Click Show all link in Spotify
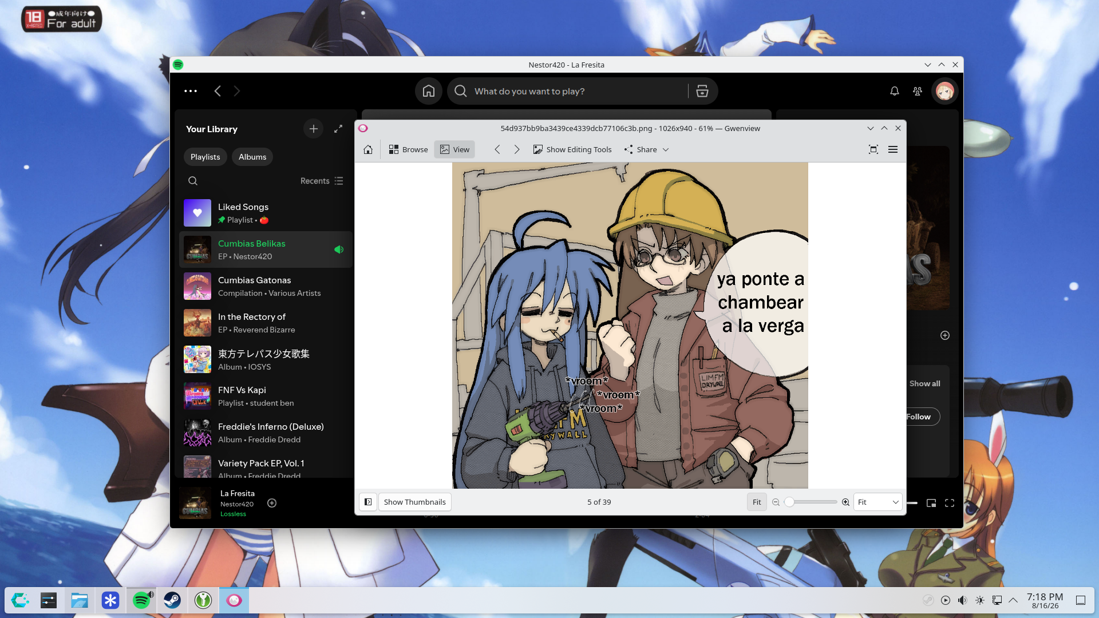1099x618 pixels. pyautogui.click(x=924, y=384)
